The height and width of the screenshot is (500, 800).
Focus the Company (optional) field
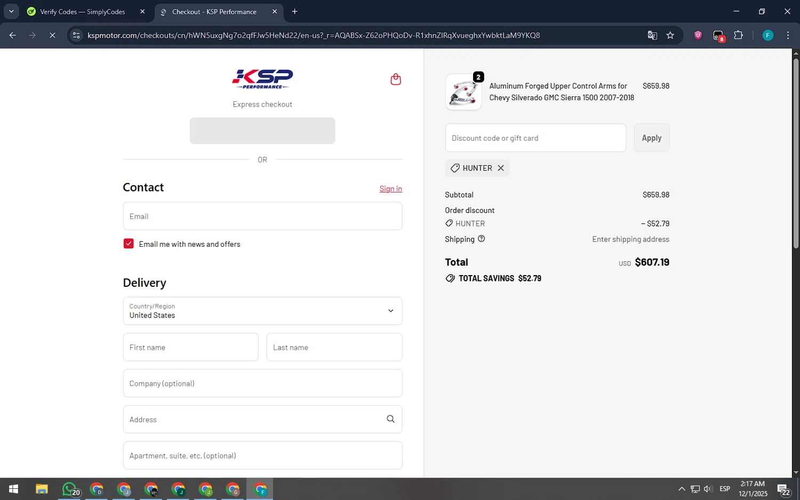tap(262, 383)
